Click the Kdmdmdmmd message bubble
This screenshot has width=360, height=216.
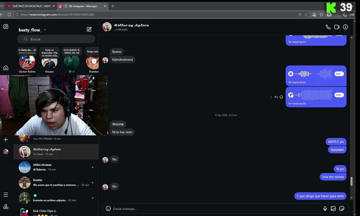tap(122, 59)
